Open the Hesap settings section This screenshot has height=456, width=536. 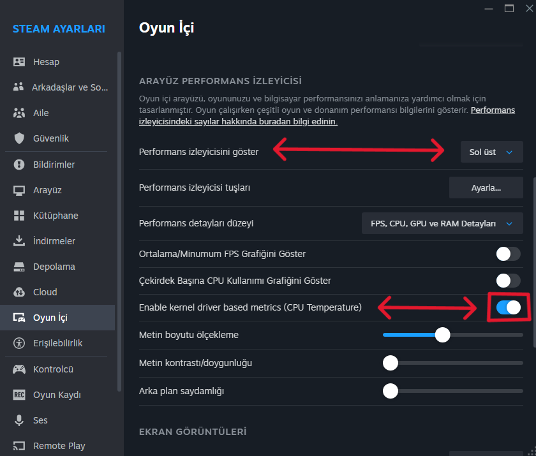[x=57, y=62]
